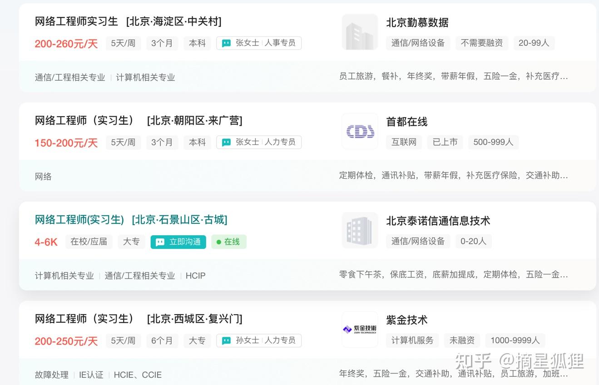Click HCIP skill keyword

[x=196, y=276]
